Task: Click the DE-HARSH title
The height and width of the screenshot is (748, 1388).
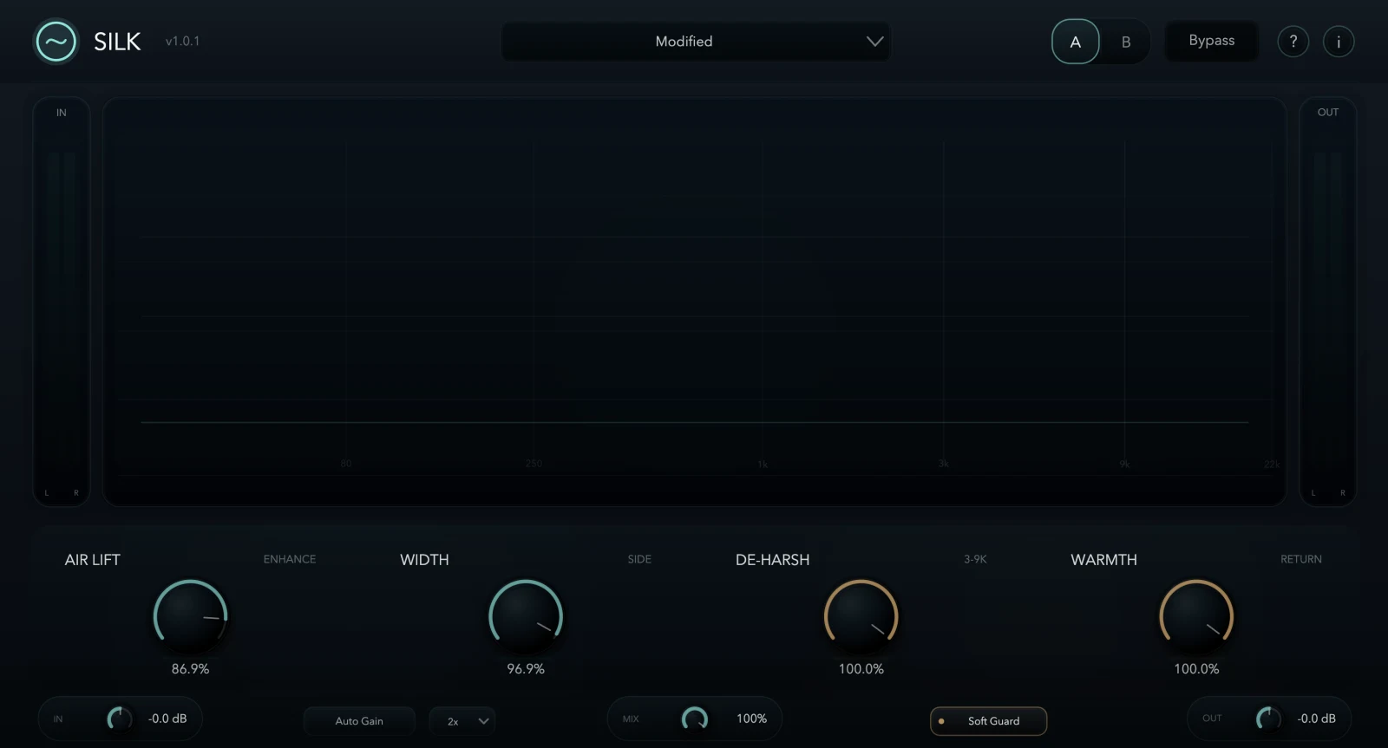Action: point(772,560)
